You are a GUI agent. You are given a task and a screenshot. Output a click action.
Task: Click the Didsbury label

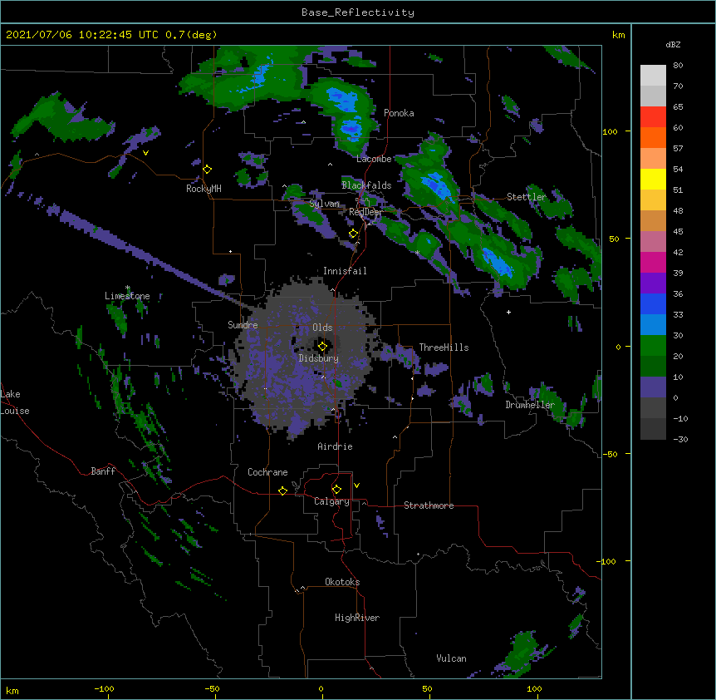tap(319, 358)
